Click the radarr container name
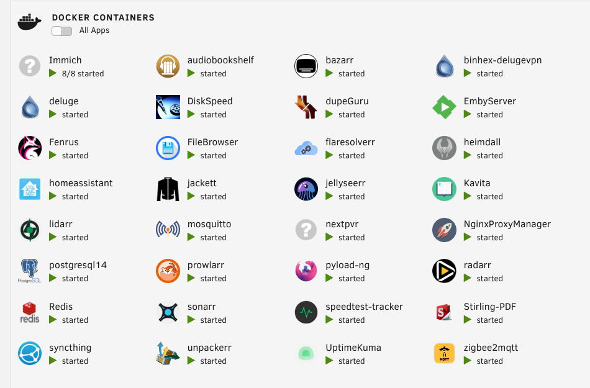 pyautogui.click(x=477, y=265)
